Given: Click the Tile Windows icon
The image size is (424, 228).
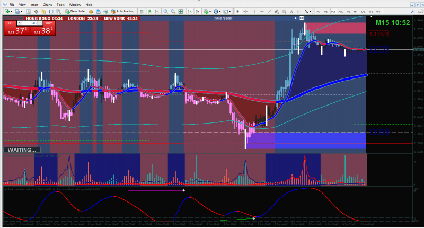Looking at the screenshot, I should point(181,11).
